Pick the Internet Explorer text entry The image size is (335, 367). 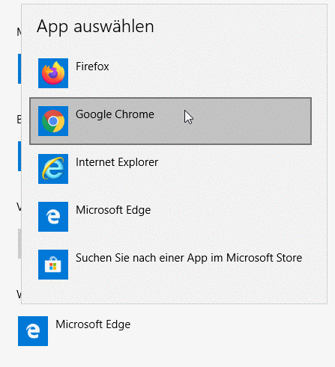[x=117, y=162]
